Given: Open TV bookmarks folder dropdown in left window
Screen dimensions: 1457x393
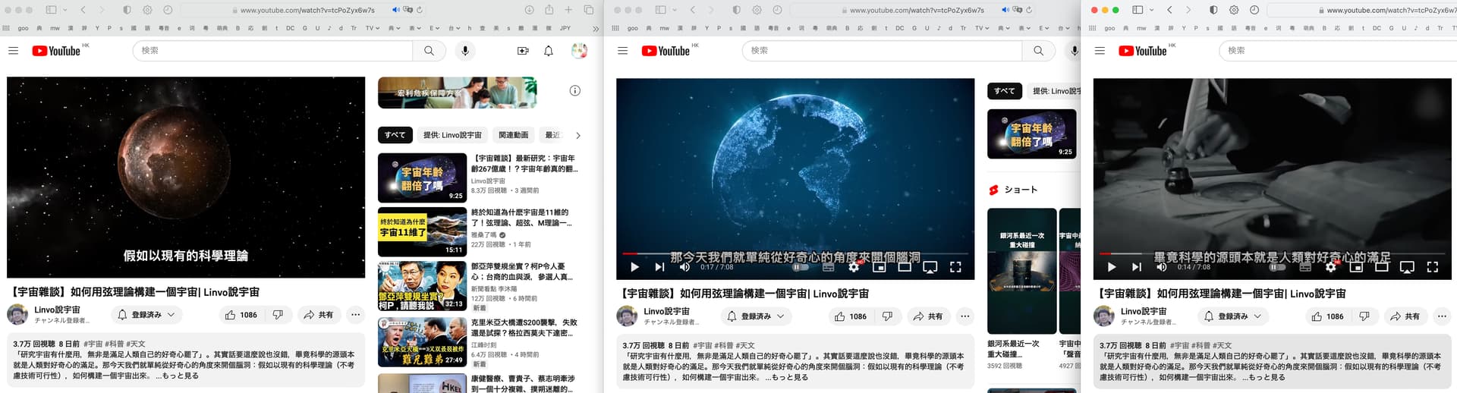Looking at the screenshot, I should pyautogui.click(x=372, y=28).
